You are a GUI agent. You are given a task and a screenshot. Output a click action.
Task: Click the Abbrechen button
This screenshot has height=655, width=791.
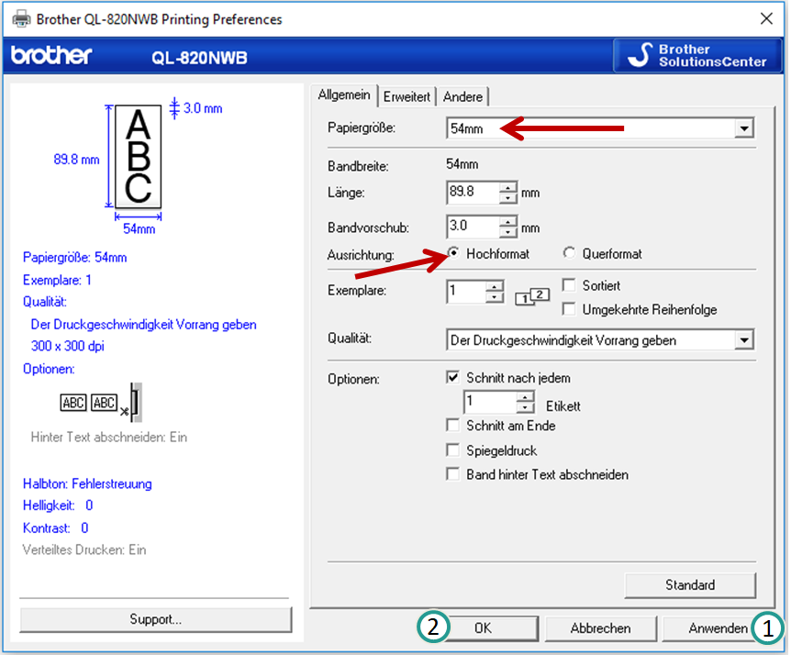[x=600, y=628]
